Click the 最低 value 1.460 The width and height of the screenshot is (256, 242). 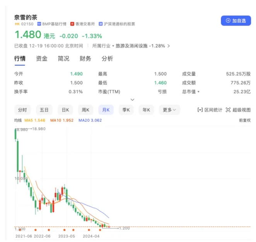(x=160, y=83)
